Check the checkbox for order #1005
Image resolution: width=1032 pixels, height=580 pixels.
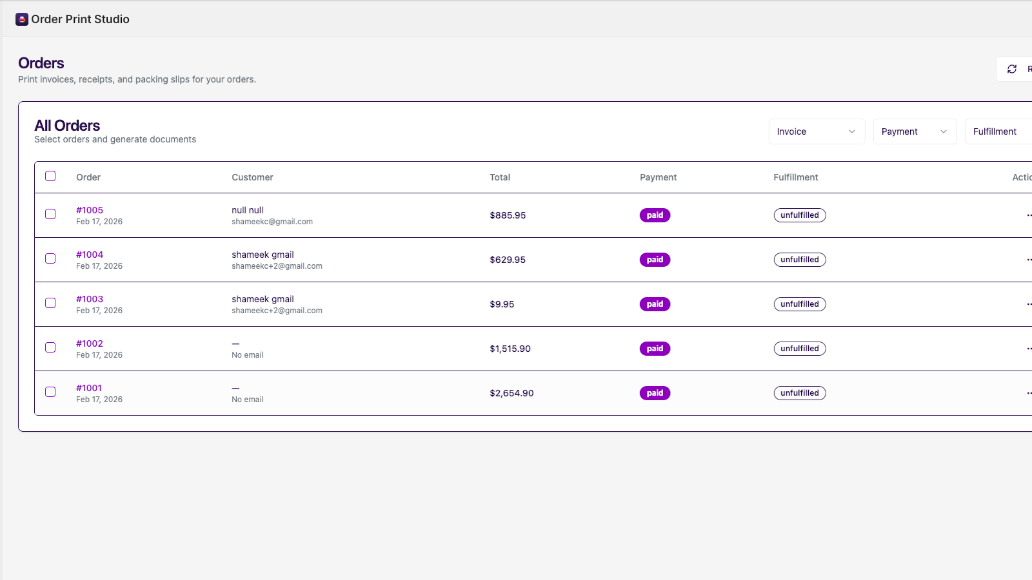(x=50, y=214)
